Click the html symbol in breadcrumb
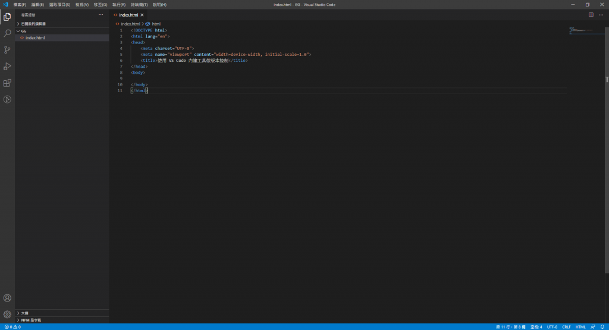609x330 pixels. 153,24
